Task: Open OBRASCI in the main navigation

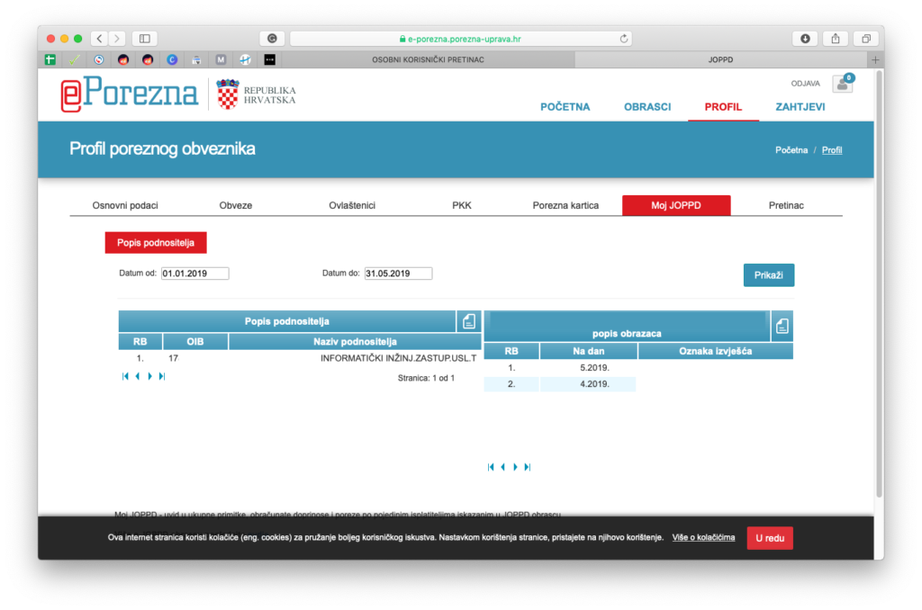Action: click(647, 106)
